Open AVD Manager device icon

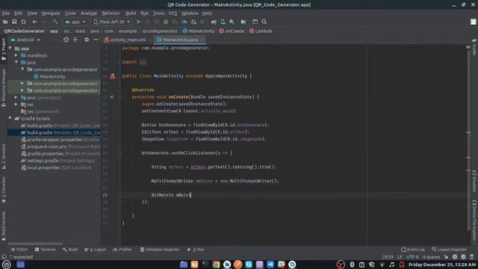(x=223, y=22)
